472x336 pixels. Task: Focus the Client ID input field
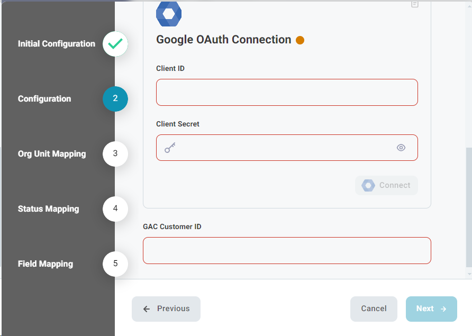287,93
